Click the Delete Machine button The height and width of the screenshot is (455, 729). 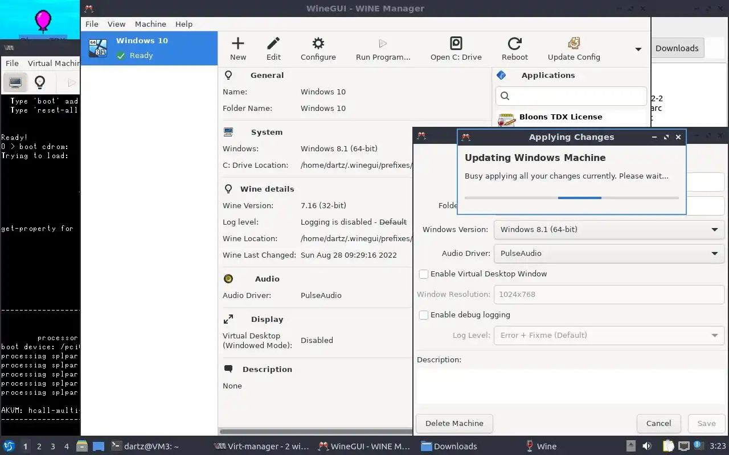pyautogui.click(x=454, y=423)
